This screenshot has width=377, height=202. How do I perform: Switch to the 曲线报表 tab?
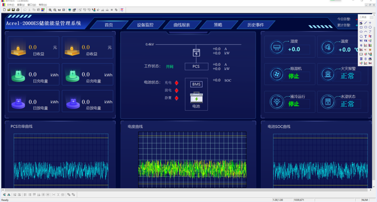click(182, 25)
